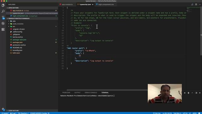Viewport: 202px width, 114px height.
Task: Open the Manage gear at activity bar bottom
Action: [x=3, y=109]
